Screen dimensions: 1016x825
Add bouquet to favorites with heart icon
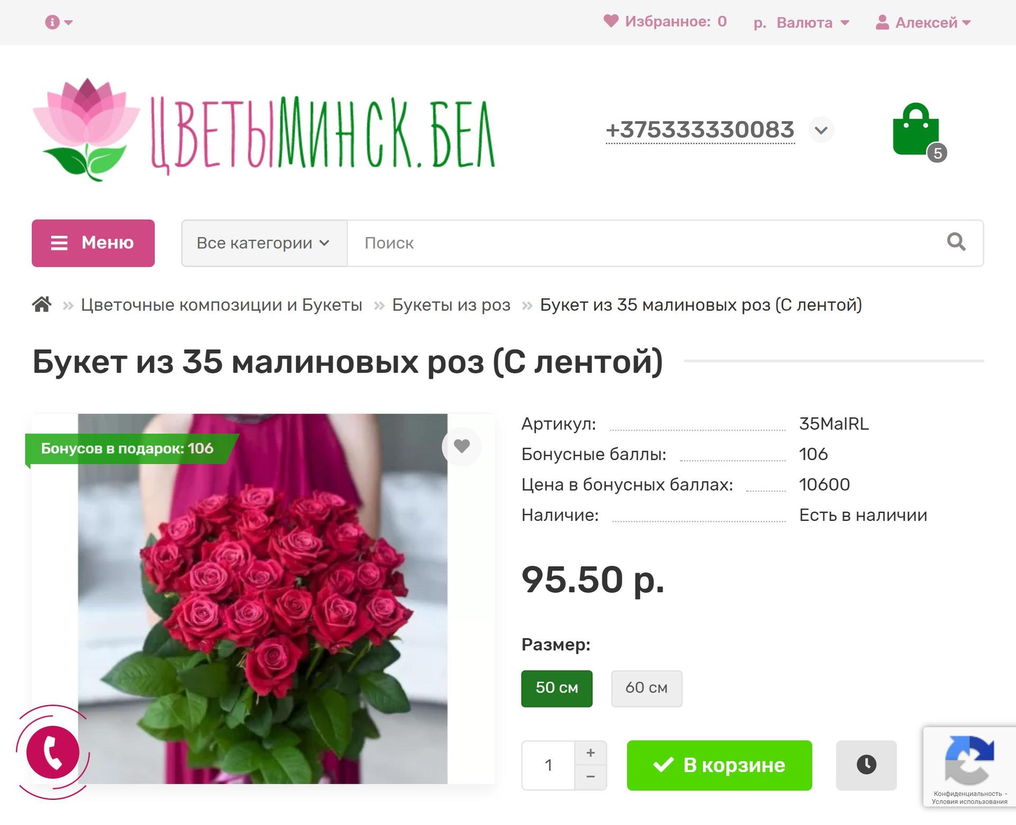pyautogui.click(x=461, y=446)
